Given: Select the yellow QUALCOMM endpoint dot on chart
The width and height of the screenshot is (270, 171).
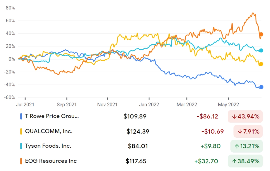Looking at the screenshot, I should (x=261, y=64).
